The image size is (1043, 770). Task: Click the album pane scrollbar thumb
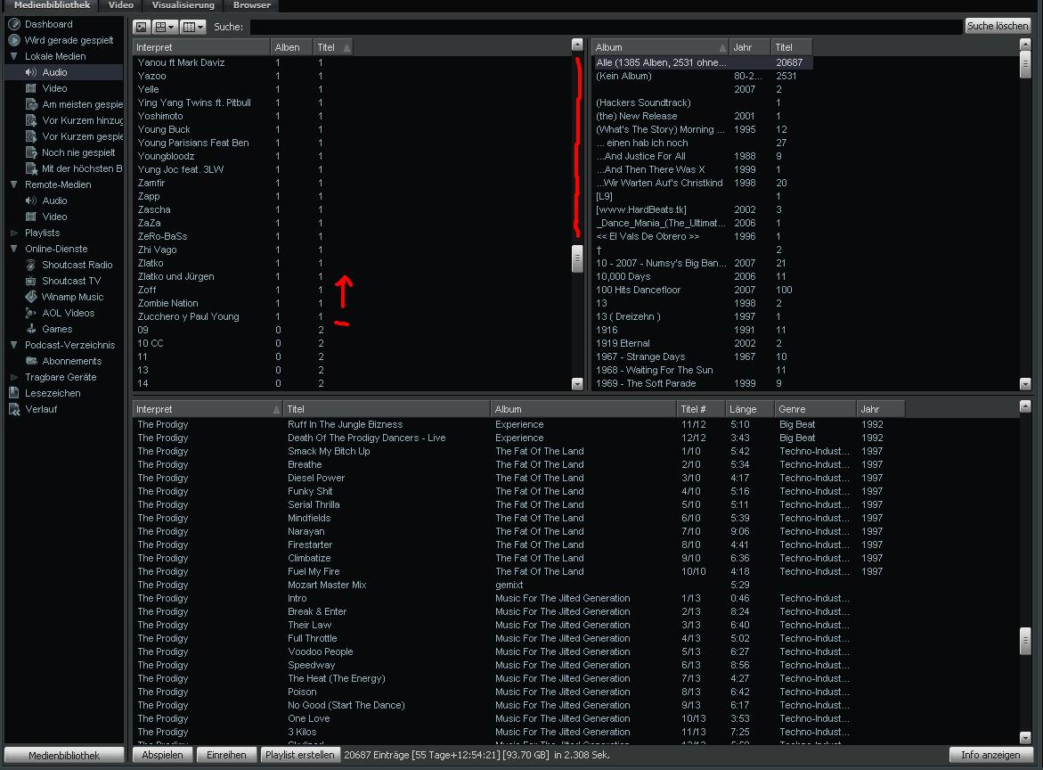pos(1025,64)
